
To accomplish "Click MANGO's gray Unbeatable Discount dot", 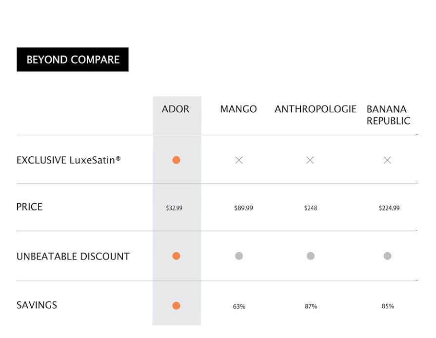I will [x=239, y=256].
